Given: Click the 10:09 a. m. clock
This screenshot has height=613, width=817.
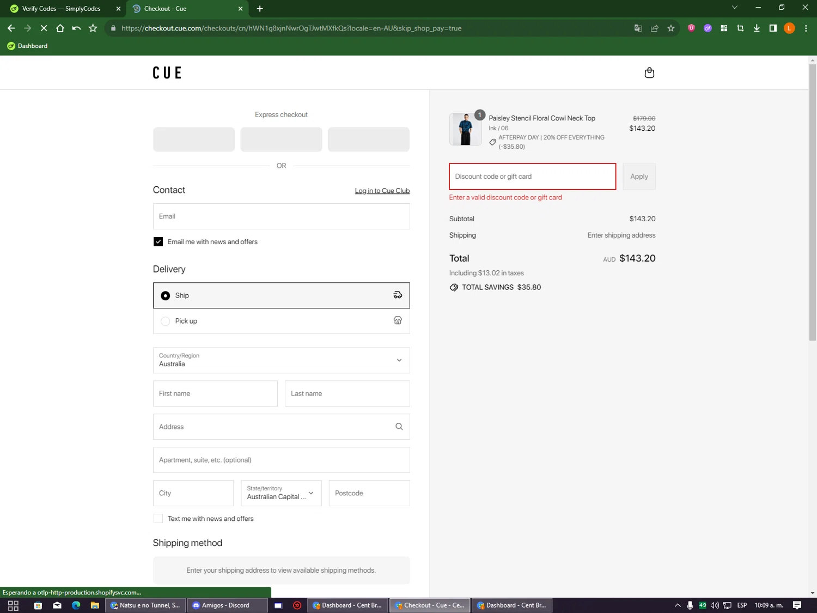Looking at the screenshot, I should (x=769, y=605).
